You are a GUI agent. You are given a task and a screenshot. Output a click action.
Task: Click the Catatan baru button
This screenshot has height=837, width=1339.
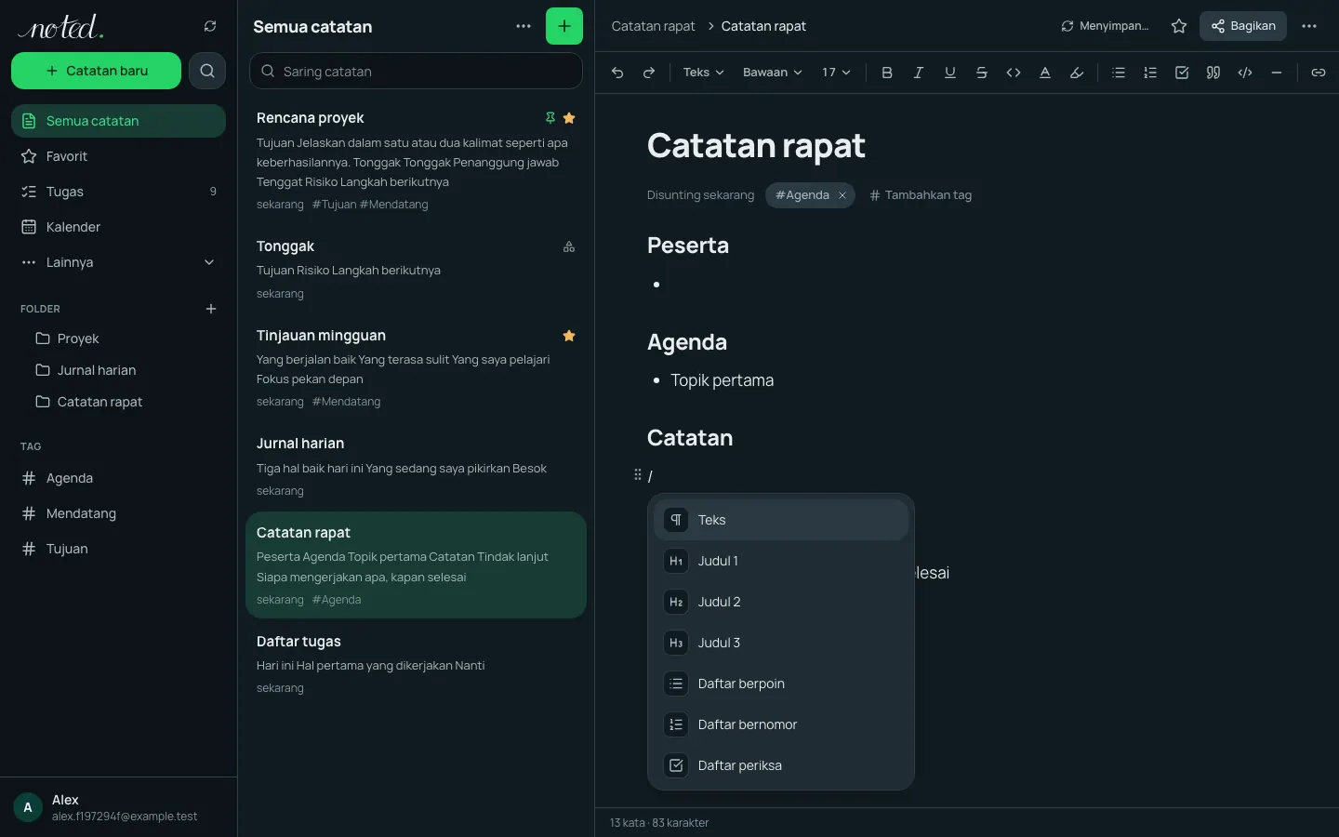[96, 71]
